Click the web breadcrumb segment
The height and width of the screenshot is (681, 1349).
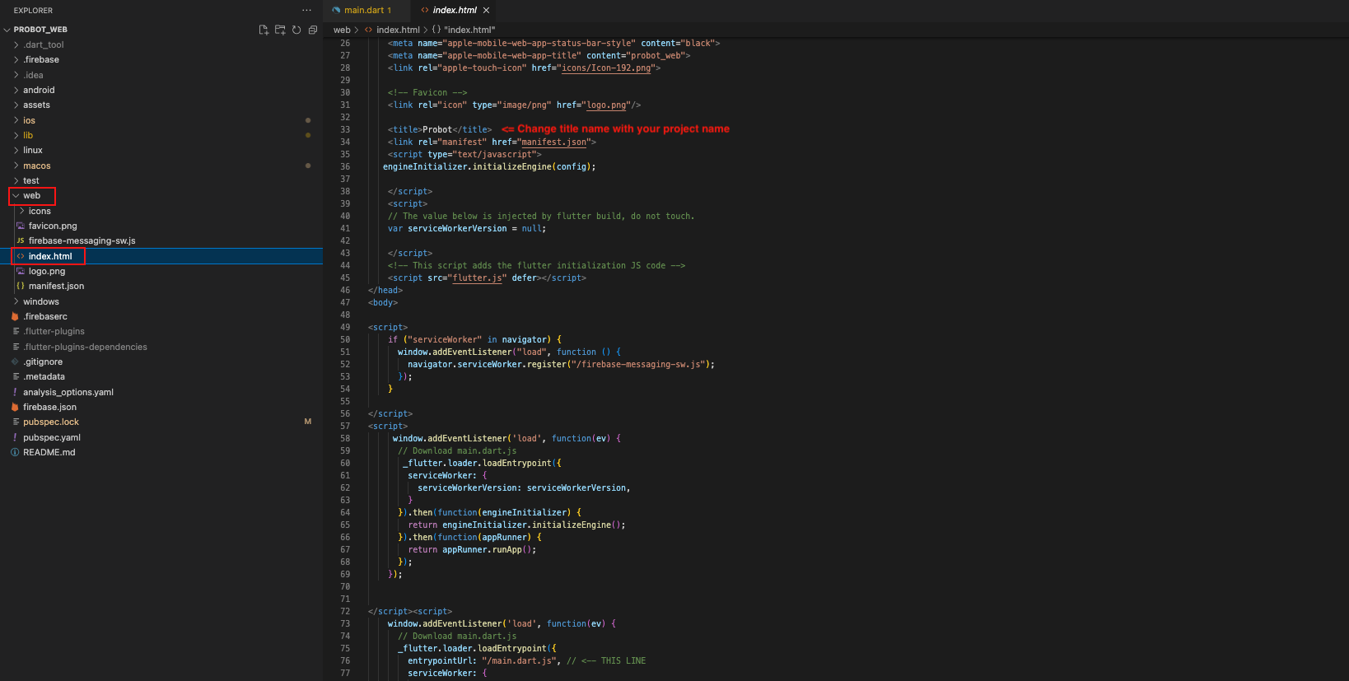coord(341,30)
